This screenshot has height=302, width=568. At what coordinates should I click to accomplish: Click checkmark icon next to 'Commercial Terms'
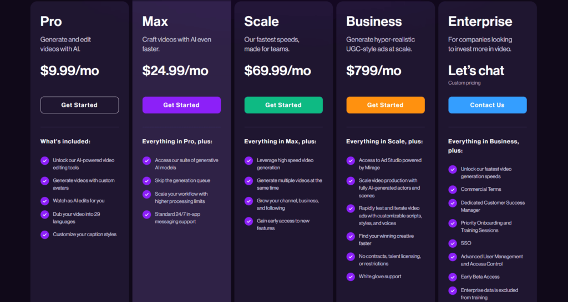click(453, 190)
